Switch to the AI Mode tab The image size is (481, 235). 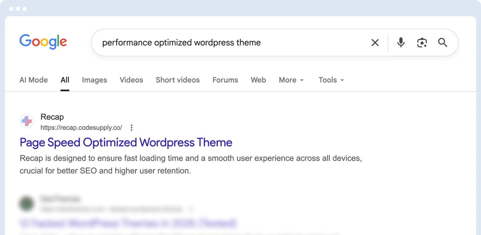point(33,80)
